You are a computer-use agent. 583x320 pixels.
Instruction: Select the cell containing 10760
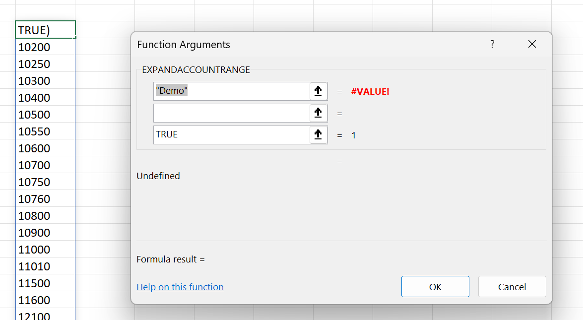45,199
